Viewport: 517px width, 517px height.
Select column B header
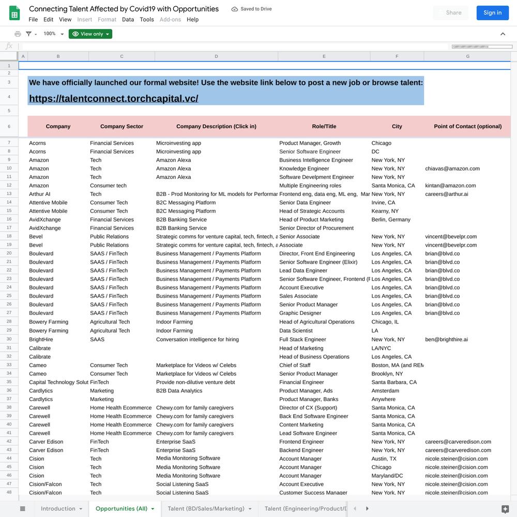point(58,56)
